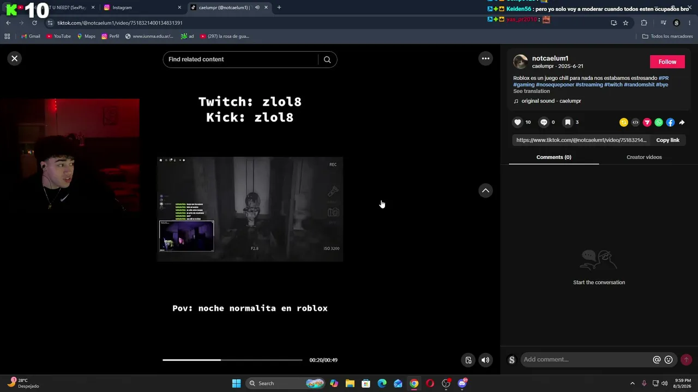The height and width of the screenshot is (392, 698).
Task: Mute the TikTok tab via its speaker icon
Action: click(x=257, y=8)
